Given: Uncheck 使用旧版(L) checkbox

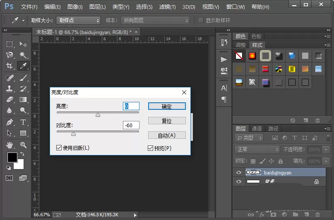Looking at the screenshot, I should (59, 148).
